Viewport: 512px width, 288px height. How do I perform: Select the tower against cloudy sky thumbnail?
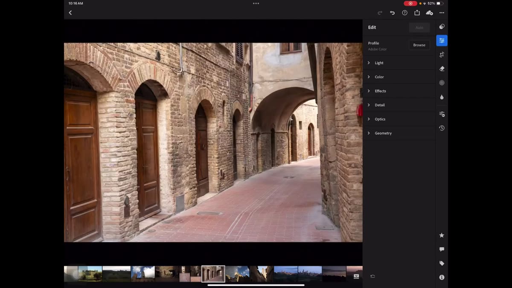pyautogui.click(x=143, y=274)
